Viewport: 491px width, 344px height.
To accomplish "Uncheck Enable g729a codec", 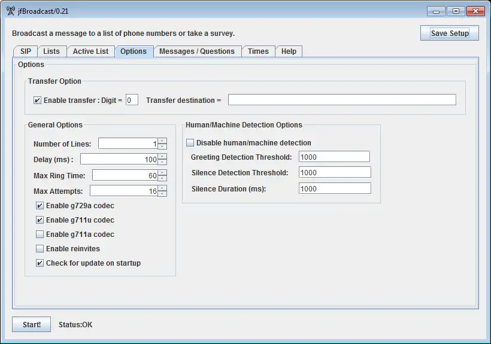I will (x=40, y=205).
